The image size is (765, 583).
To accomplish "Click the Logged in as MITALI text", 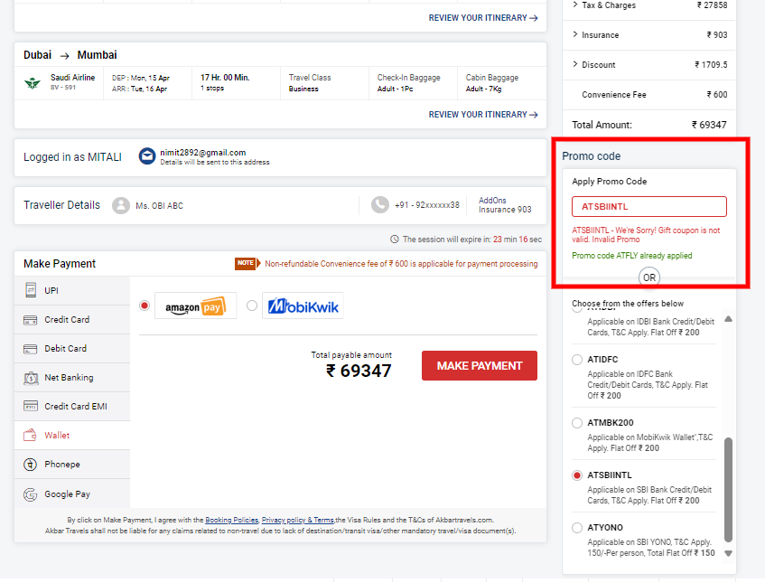I will 72,157.
